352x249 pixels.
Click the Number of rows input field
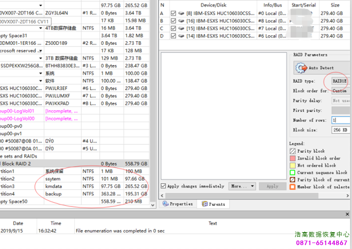point(341,120)
